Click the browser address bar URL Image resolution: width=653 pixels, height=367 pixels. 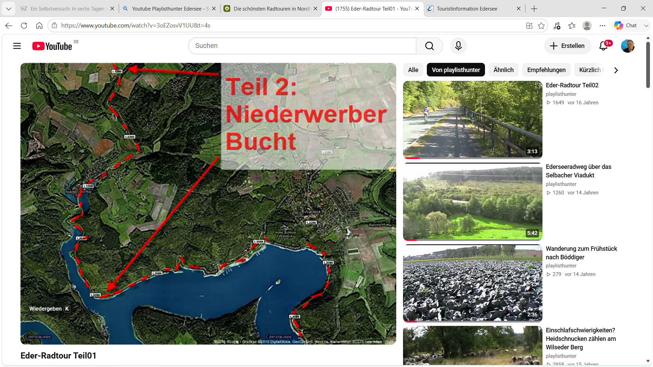136,25
